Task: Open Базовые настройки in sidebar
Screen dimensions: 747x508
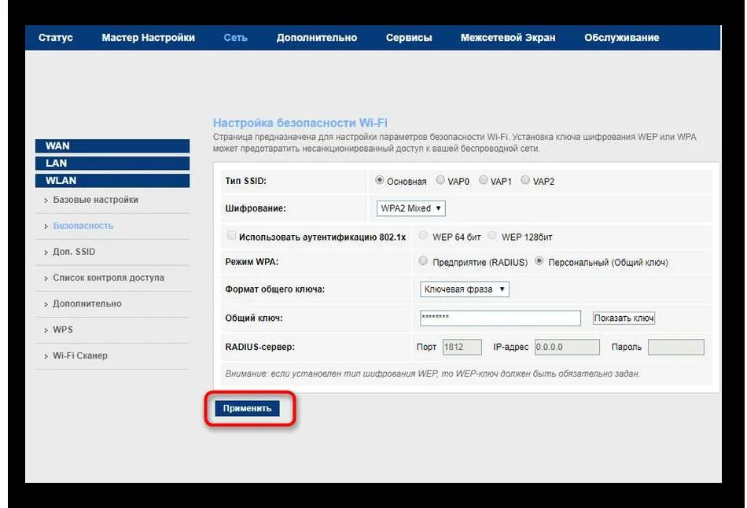Action: [x=95, y=200]
